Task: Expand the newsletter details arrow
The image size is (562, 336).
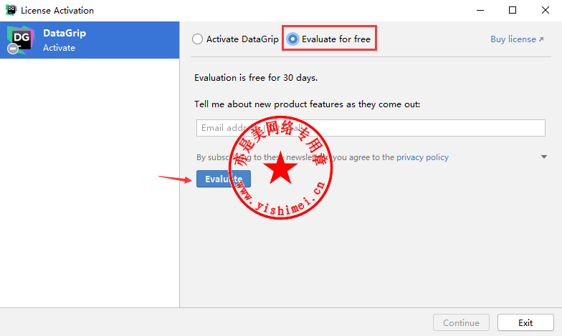Action: (x=543, y=157)
